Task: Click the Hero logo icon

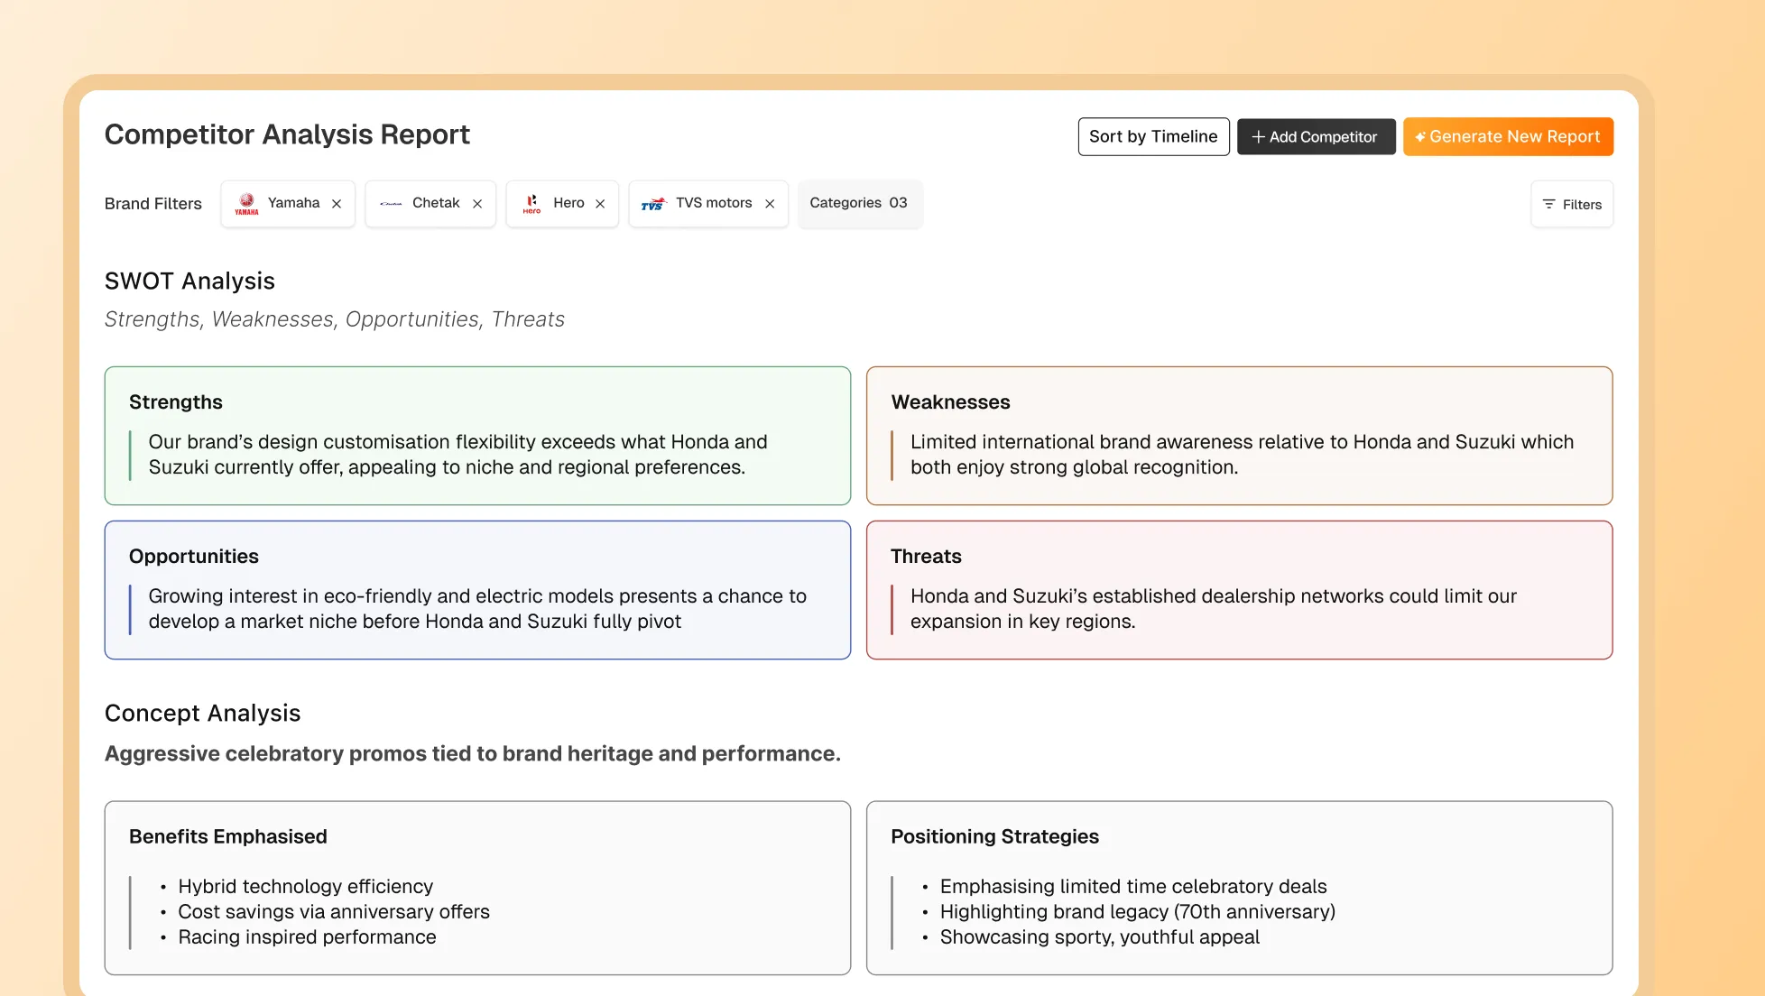Action: coord(531,204)
